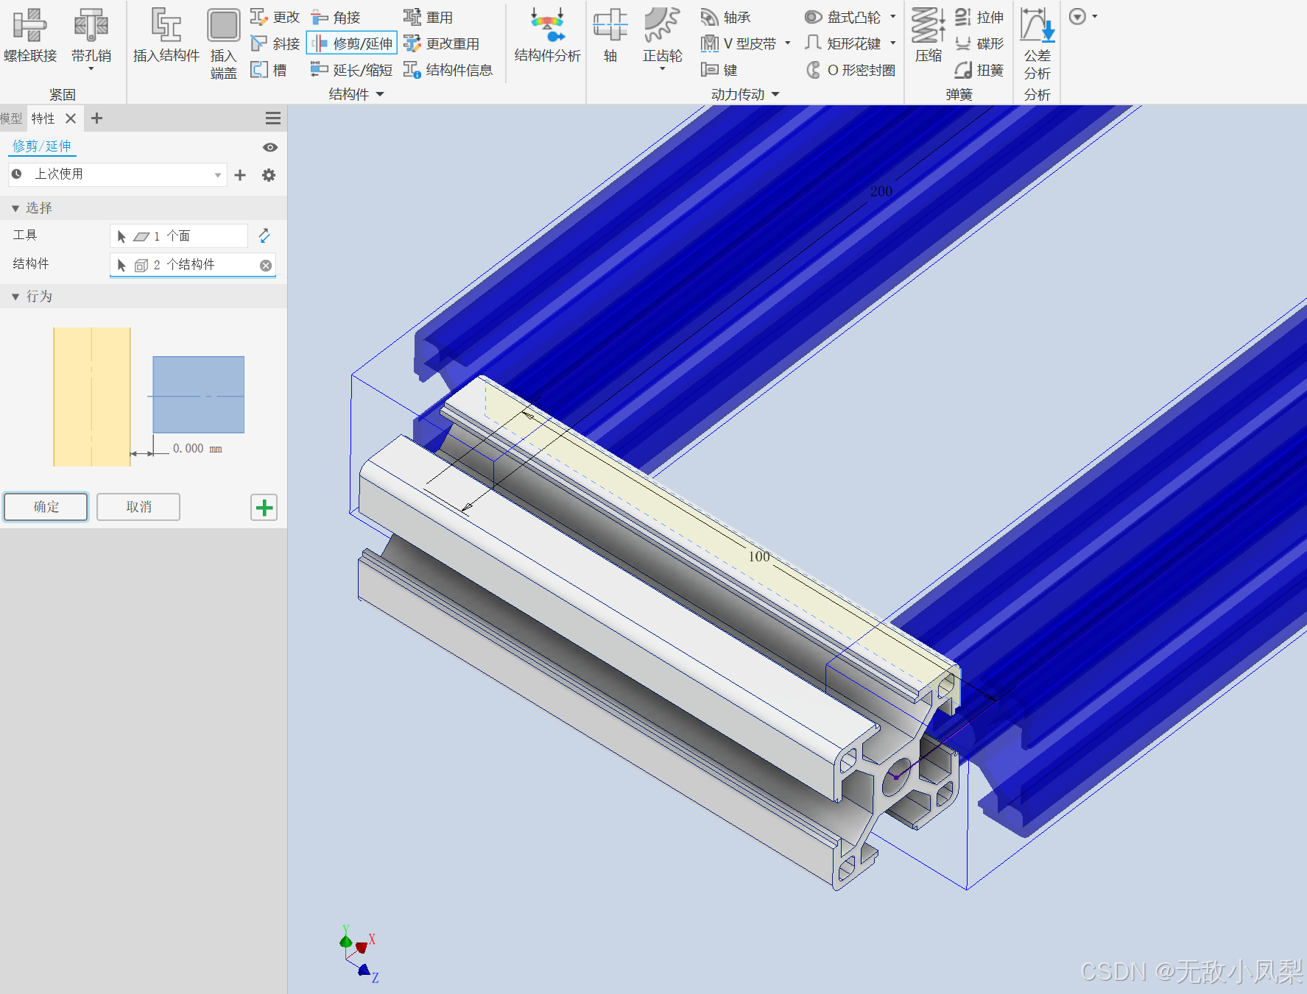
Task: Select the 插入端盖 insert end cap tool
Action: (x=223, y=43)
